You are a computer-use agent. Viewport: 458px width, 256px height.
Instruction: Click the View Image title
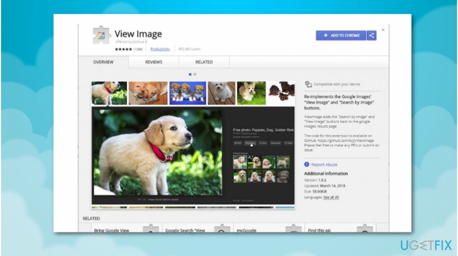138,34
